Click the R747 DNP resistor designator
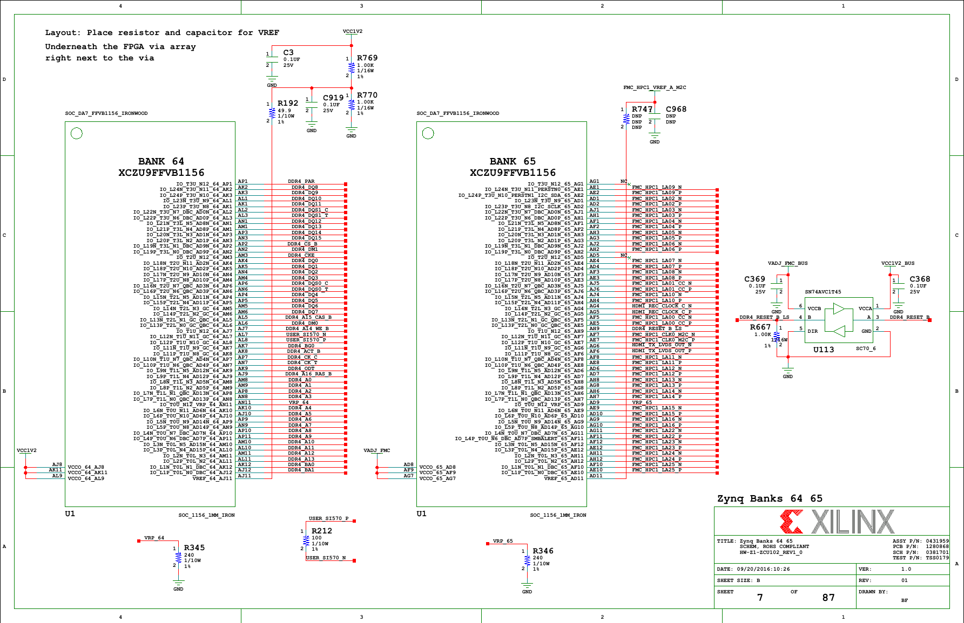 (642, 109)
